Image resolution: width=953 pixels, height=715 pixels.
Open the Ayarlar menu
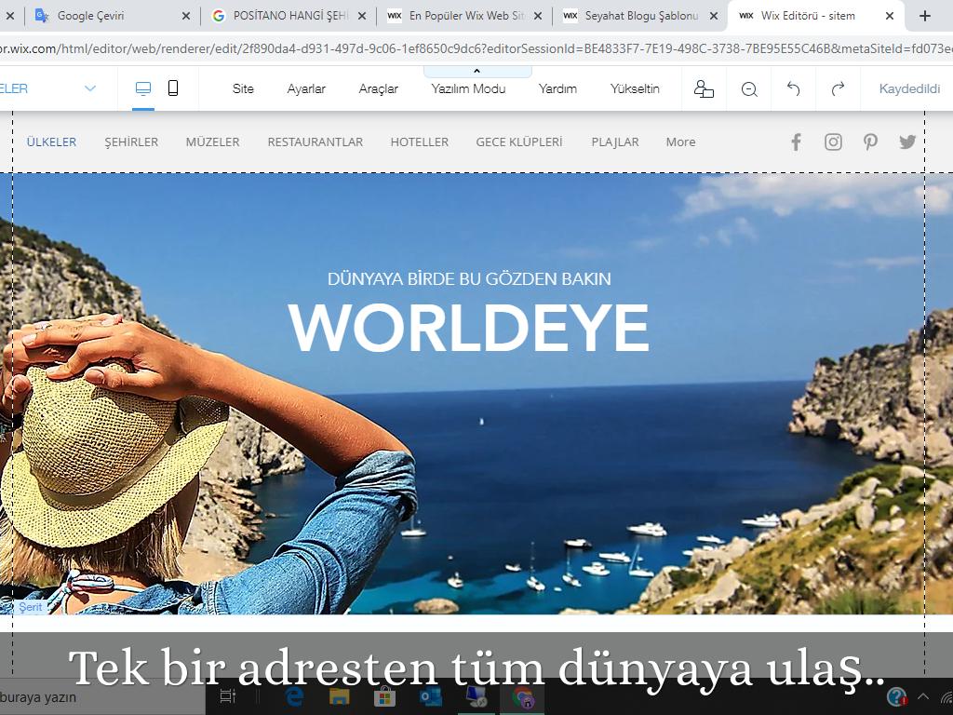click(x=306, y=89)
